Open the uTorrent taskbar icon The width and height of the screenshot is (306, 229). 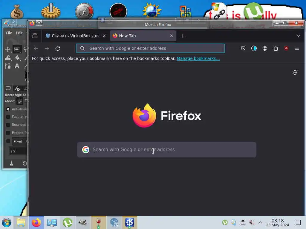[68, 222]
